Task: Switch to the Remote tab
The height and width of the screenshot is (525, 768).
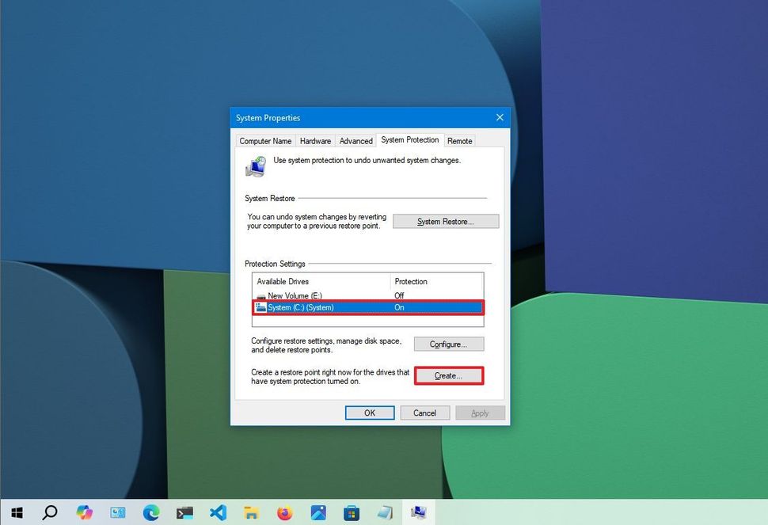Action: tap(459, 140)
